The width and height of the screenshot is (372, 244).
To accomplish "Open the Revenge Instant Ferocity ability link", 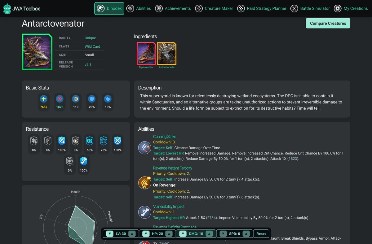I will tap(173, 168).
